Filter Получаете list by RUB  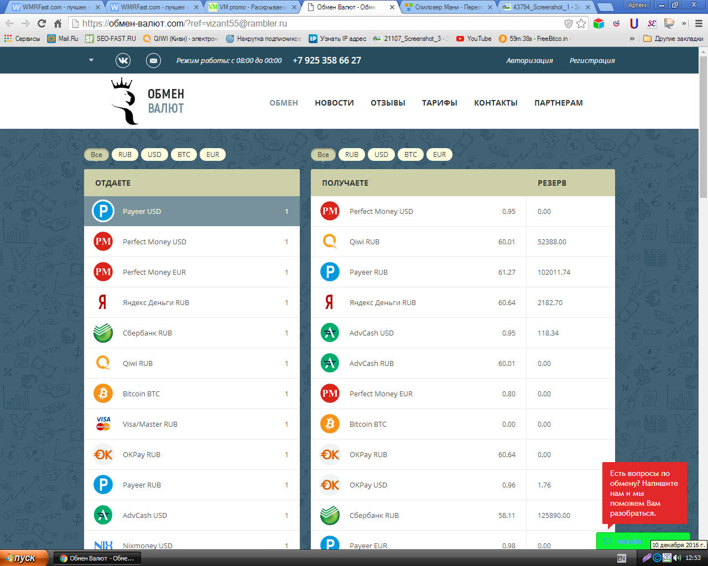click(352, 155)
